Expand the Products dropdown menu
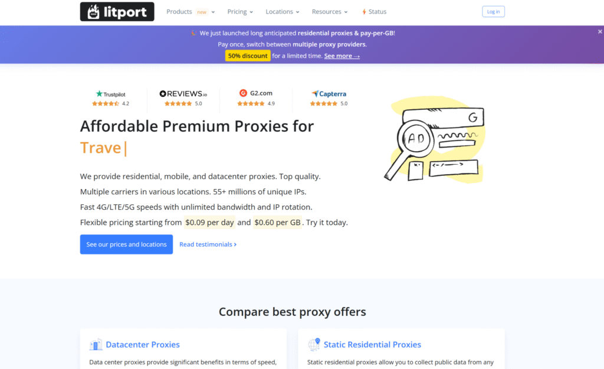This screenshot has height=369, width=604. point(191,12)
